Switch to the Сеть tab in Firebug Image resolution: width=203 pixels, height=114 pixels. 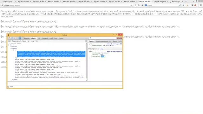56,38
